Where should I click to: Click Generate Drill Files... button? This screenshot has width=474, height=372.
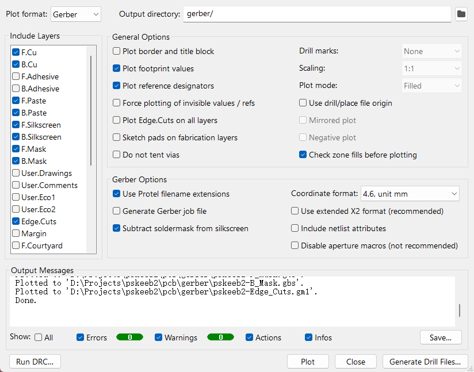click(x=425, y=362)
